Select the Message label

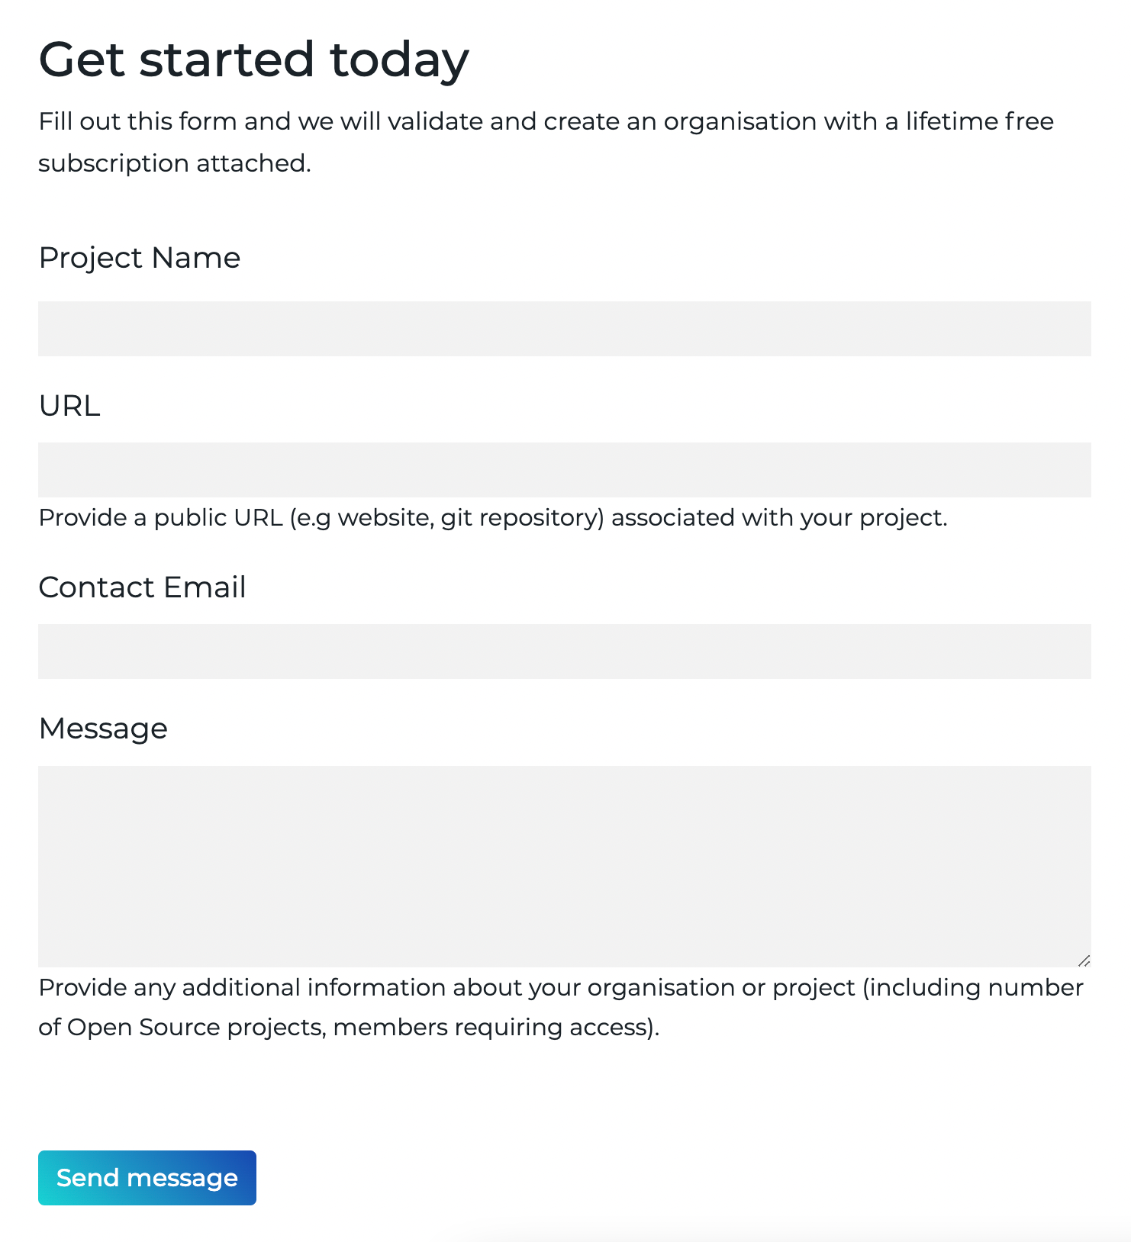103,729
